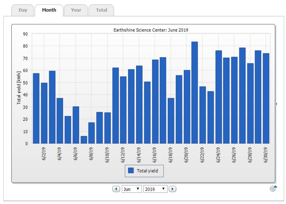This screenshot has height=204, width=286.
Task: Expand the 2019 year dropdown
Action: coord(155,189)
